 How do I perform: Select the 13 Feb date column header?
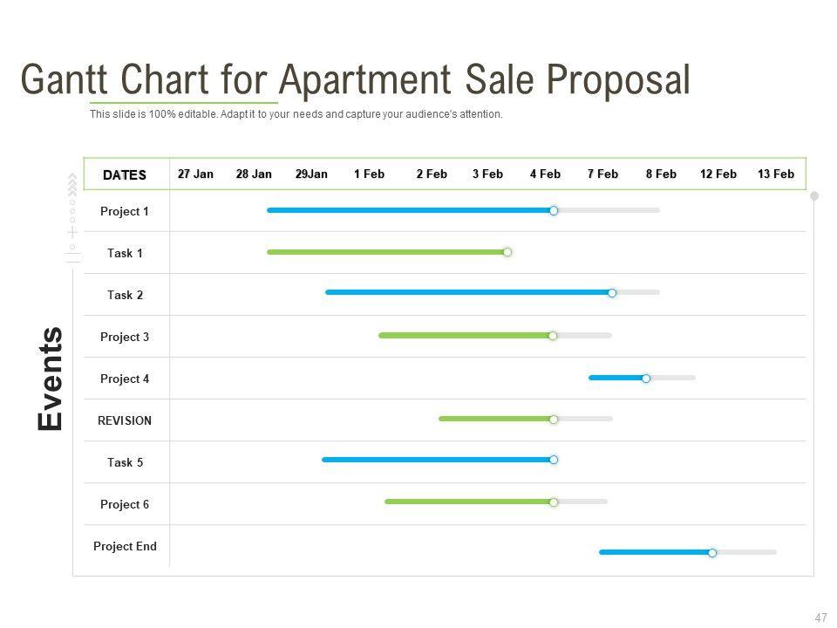(776, 174)
